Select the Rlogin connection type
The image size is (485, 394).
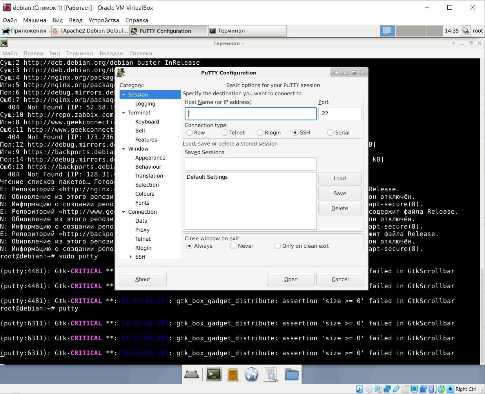coord(260,133)
